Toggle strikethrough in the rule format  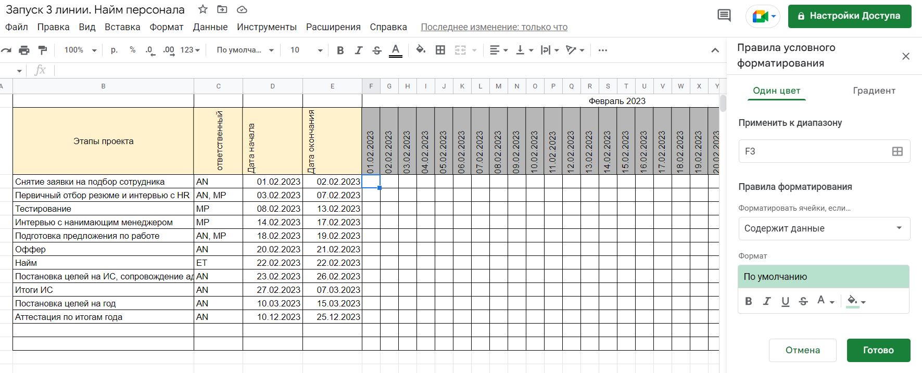[x=803, y=301]
